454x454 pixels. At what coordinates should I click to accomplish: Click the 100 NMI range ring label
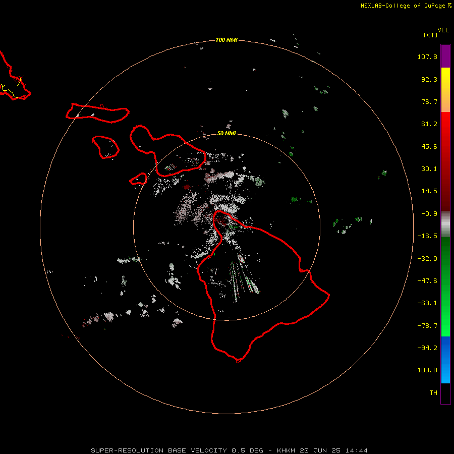[226, 40]
